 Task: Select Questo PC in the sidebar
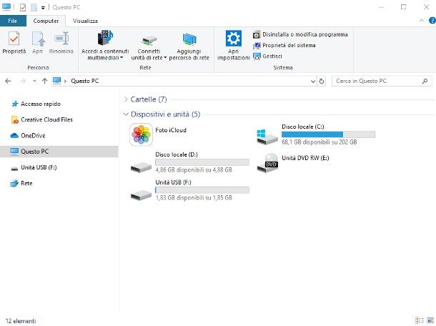coord(59,152)
